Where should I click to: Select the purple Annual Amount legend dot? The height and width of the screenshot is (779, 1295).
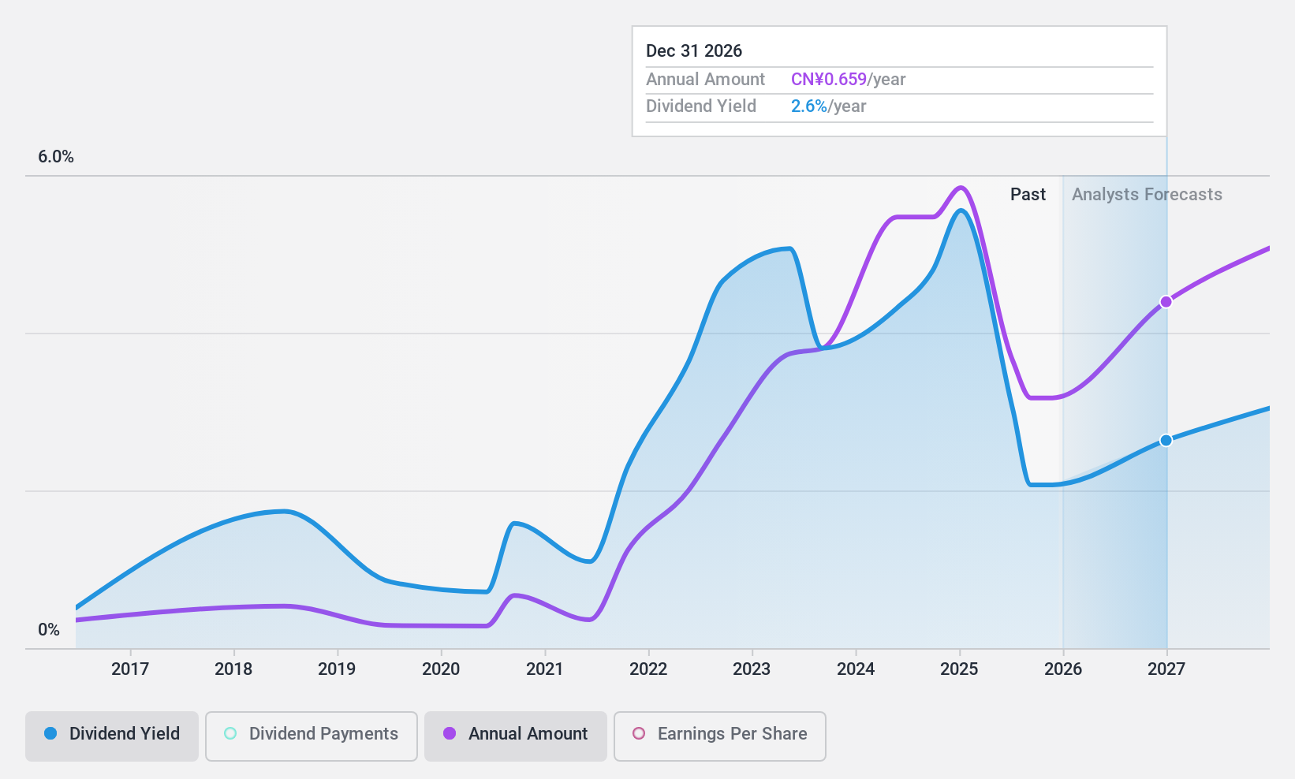point(451,734)
